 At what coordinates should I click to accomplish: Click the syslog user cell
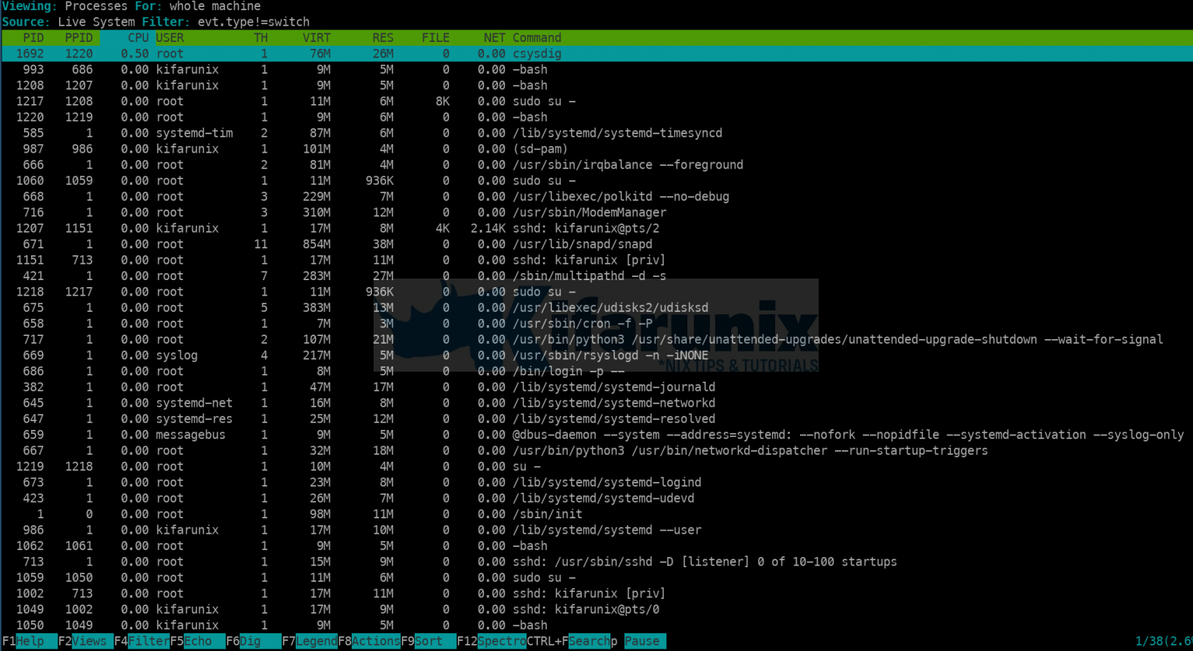[177, 355]
